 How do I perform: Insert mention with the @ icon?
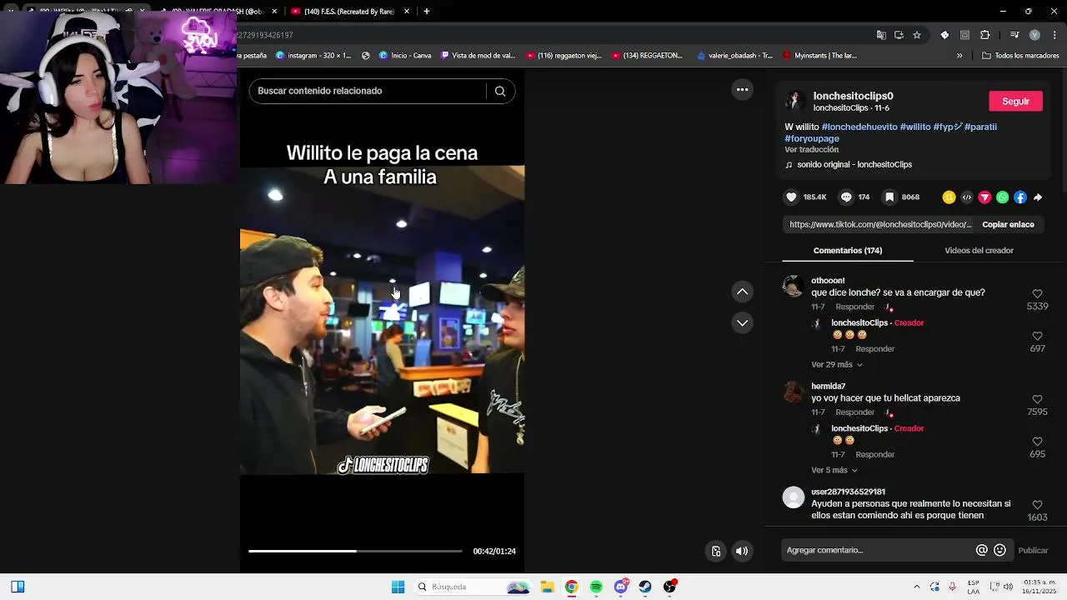point(982,550)
